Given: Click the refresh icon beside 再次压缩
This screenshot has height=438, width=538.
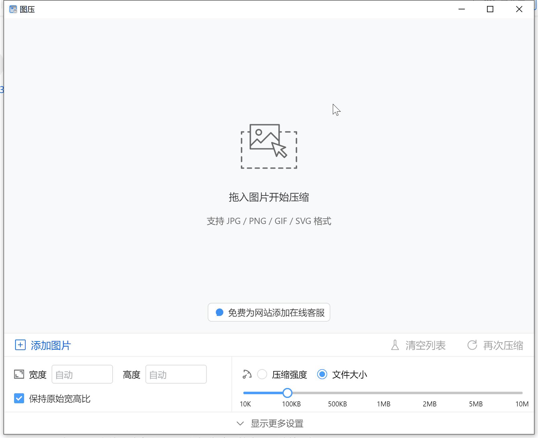Looking at the screenshot, I should pyautogui.click(x=472, y=345).
